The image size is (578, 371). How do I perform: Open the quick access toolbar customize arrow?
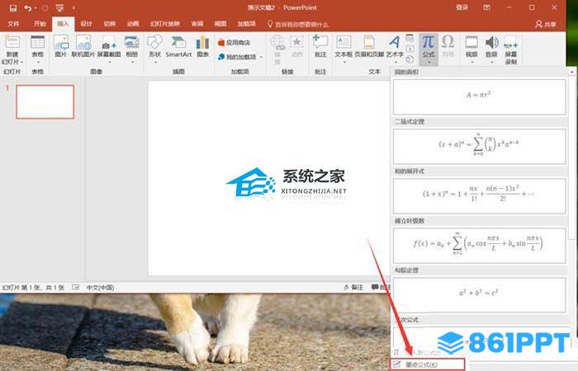click(73, 7)
